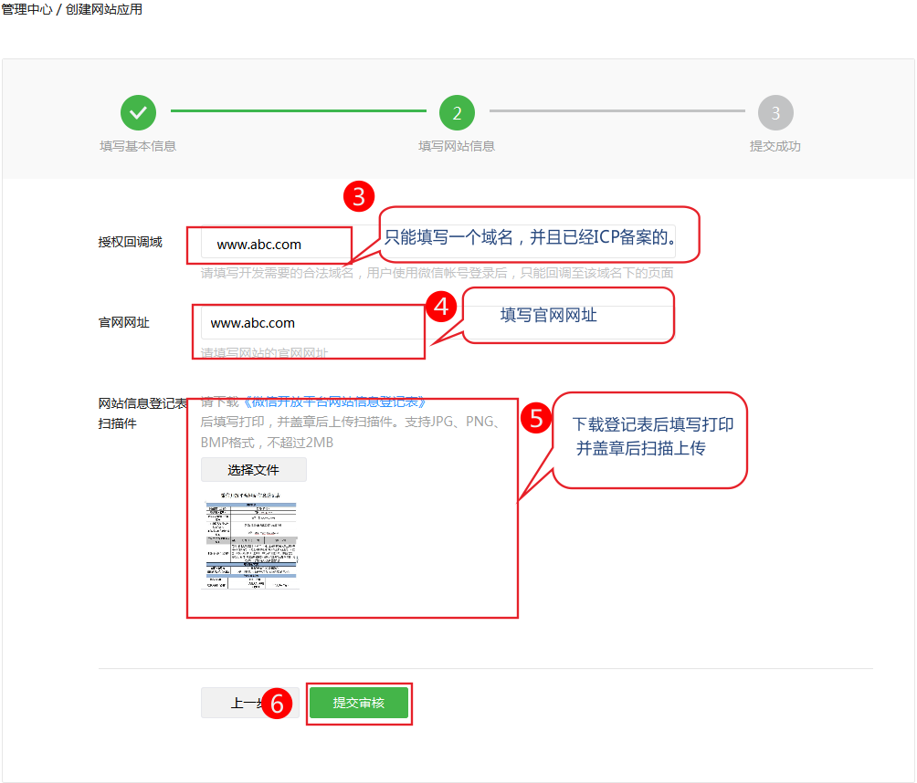
Task: Click the red number 3 annotation badge
Action: coord(359,195)
